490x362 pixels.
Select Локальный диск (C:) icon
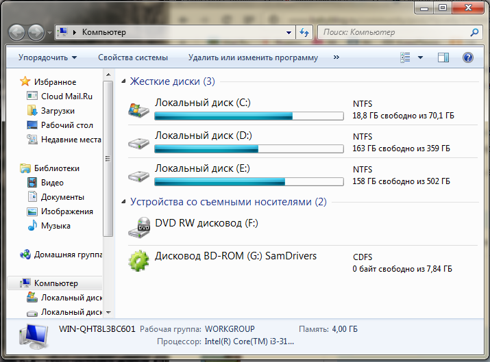pyautogui.click(x=138, y=110)
